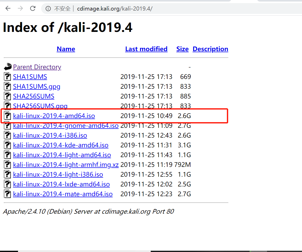Download kali-linux-2019.4-i386.iso
The image size is (302, 252).
click(x=50, y=135)
